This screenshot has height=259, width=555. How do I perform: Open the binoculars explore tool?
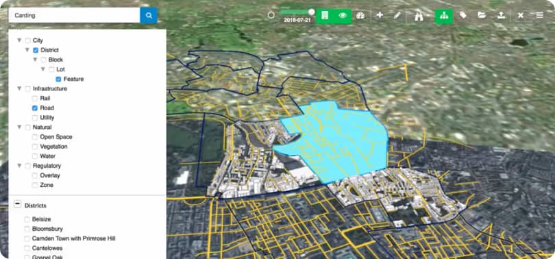(419, 16)
